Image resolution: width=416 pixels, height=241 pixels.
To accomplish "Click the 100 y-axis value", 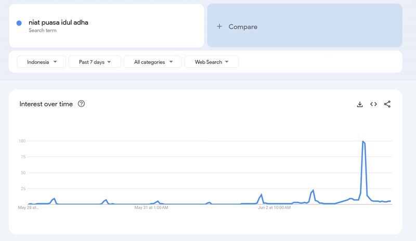I will [x=22, y=141].
